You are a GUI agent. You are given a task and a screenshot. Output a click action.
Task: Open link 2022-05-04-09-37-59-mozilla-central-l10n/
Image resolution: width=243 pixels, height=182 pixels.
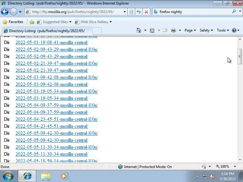pyautogui.click(x=56, y=105)
